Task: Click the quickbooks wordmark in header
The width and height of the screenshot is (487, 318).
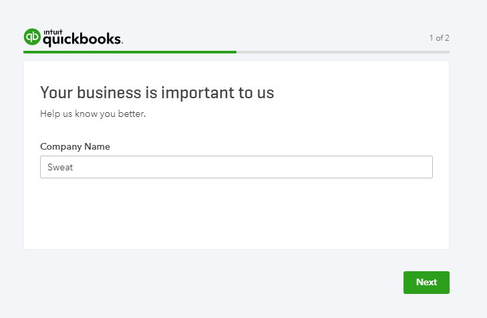Action: (x=82, y=40)
